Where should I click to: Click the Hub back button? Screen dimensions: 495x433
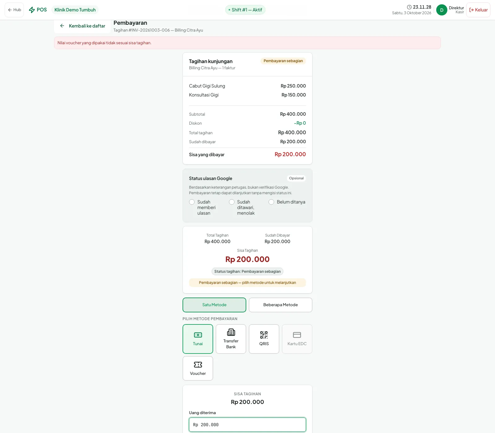tap(14, 10)
